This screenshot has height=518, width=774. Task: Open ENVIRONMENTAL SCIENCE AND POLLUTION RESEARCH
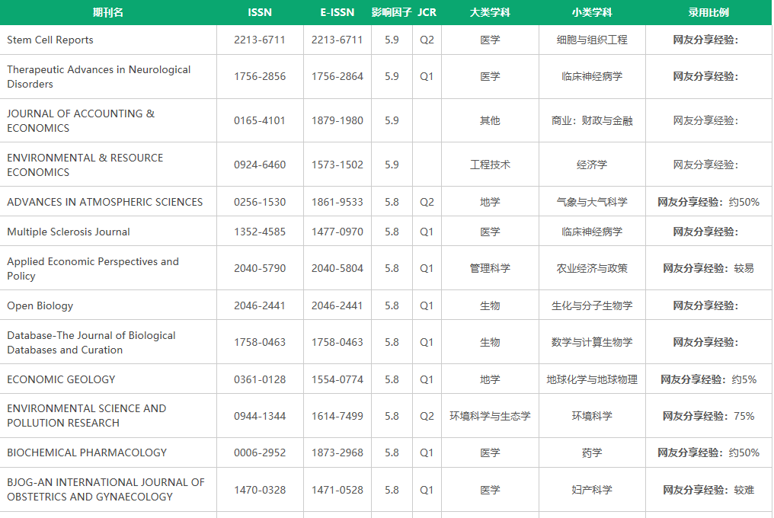pyautogui.click(x=86, y=415)
